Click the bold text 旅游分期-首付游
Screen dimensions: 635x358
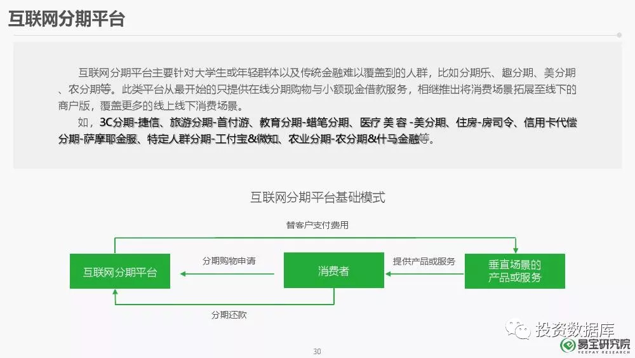click(x=210, y=122)
